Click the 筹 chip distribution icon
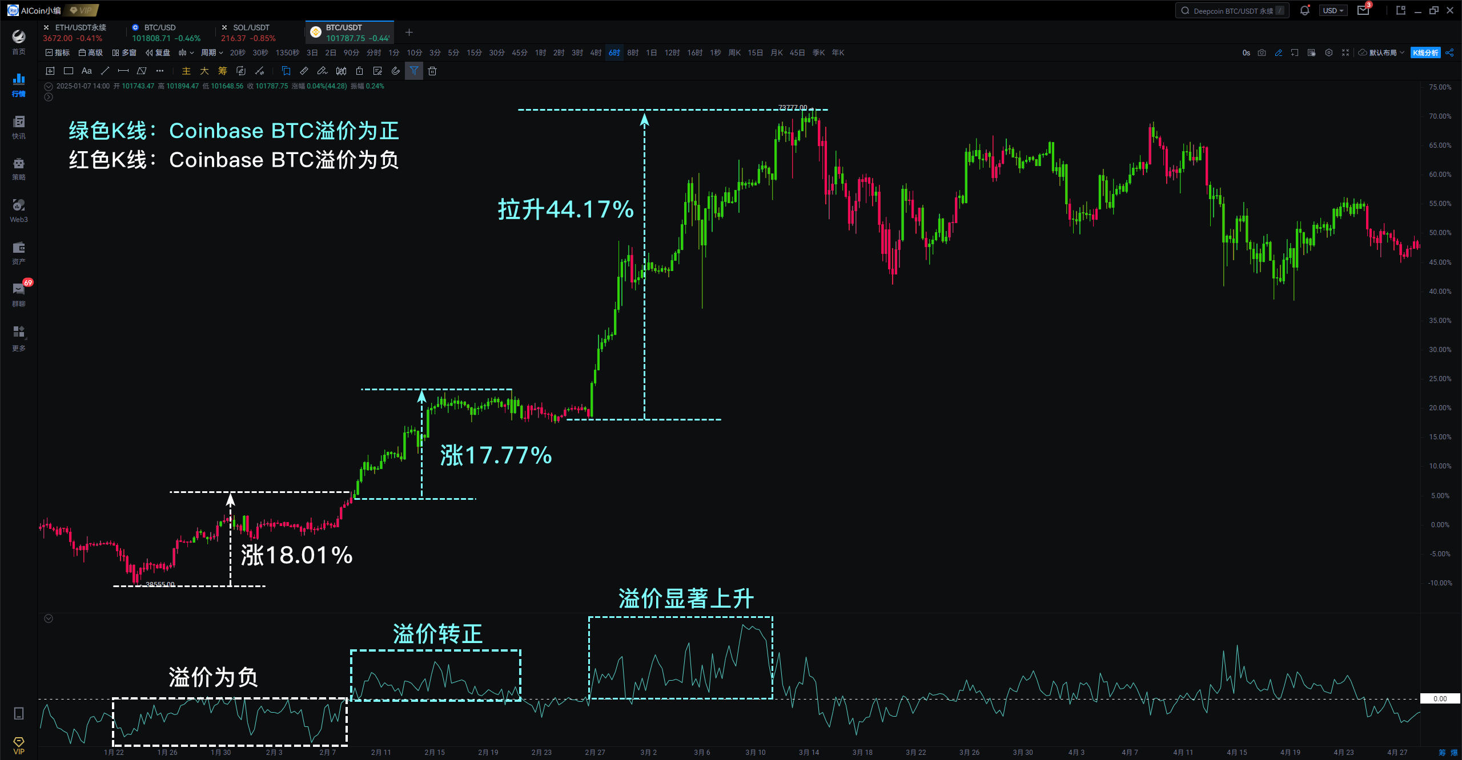 coord(223,71)
